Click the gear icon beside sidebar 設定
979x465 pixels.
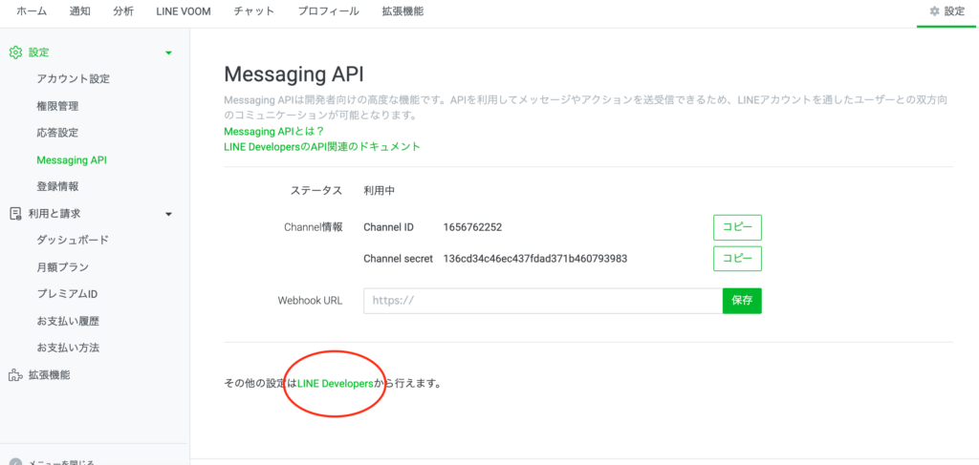click(x=15, y=53)
